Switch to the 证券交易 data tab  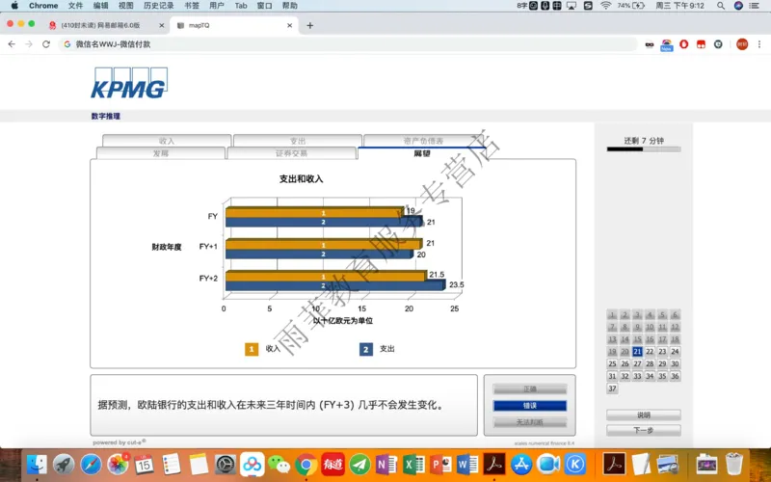coord(291,153)
